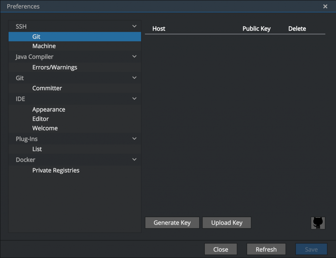Click the GitHub octocat icon
Screen dimensions: 336x258
pyautogui.click(x=318, y=223)
